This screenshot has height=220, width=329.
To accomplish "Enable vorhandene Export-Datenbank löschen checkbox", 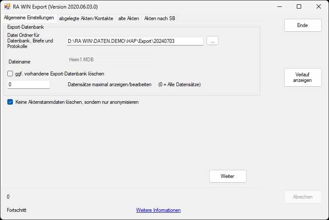I will [10, 73].
